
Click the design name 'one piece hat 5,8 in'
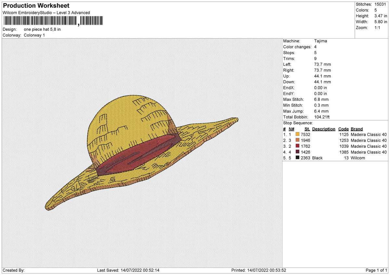[42, 29]
